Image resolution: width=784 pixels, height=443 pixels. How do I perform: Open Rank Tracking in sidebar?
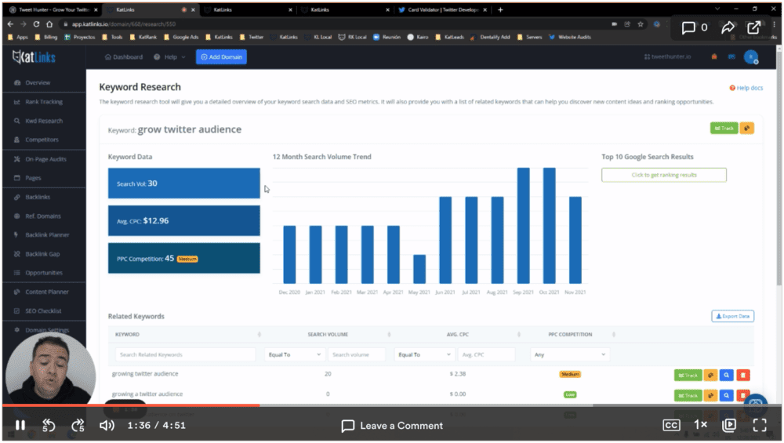[43, 102]
